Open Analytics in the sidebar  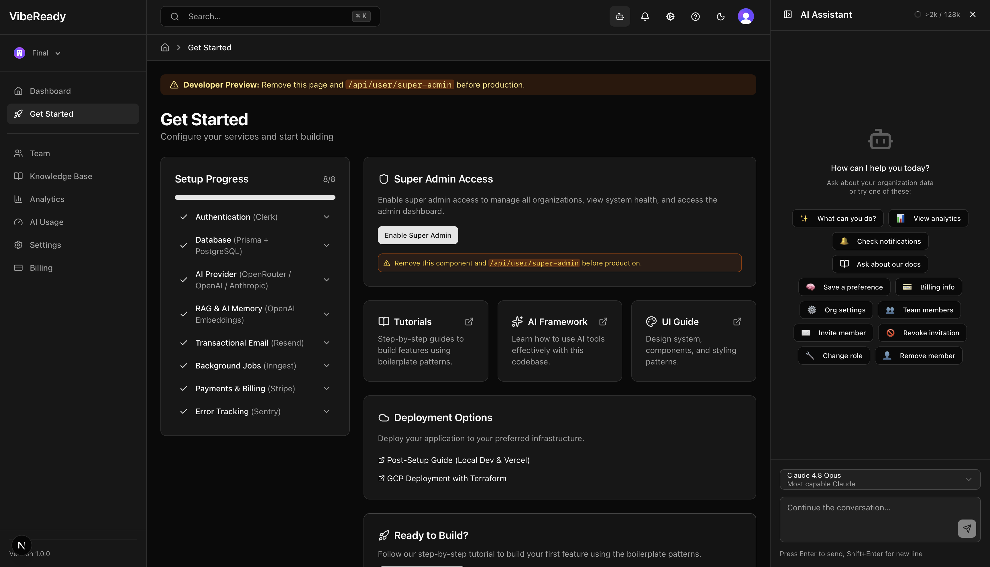73,199
